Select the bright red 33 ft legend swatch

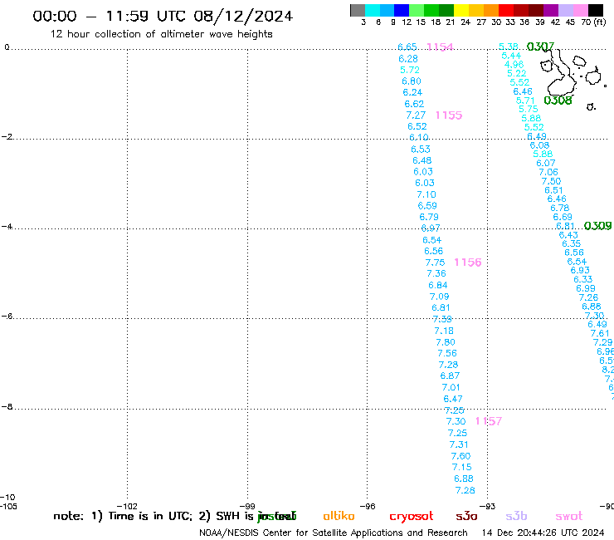506,10
